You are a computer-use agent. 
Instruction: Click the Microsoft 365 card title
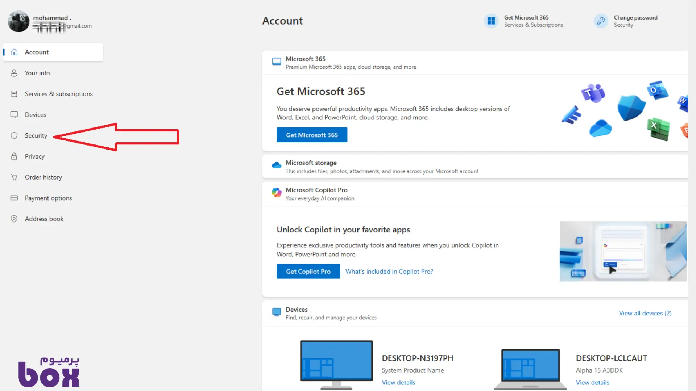coord(306,59)
